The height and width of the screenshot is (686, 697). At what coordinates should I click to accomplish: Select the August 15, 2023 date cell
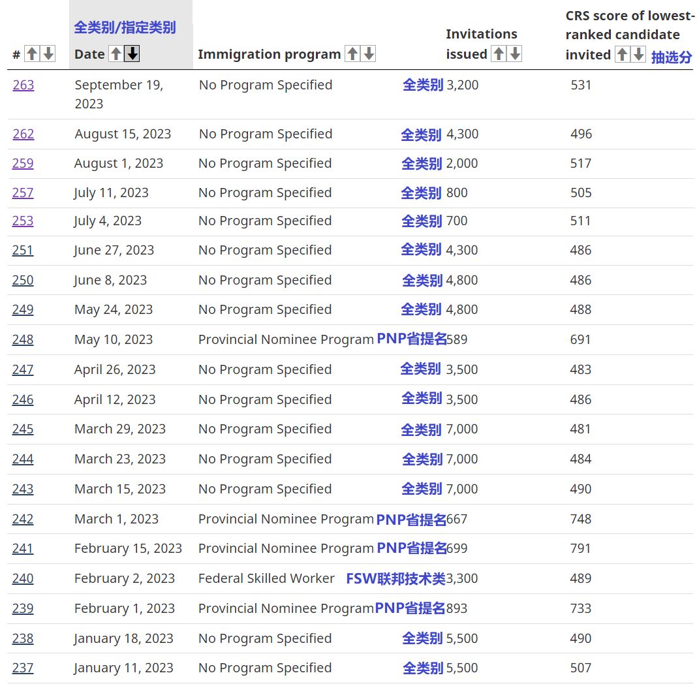(x=123, y=134)
